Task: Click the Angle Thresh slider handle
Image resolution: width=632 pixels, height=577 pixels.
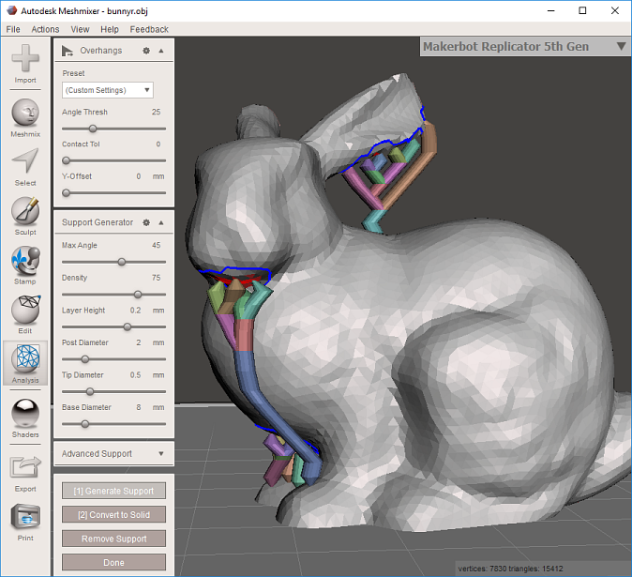Action: click(x=93, y=129)
